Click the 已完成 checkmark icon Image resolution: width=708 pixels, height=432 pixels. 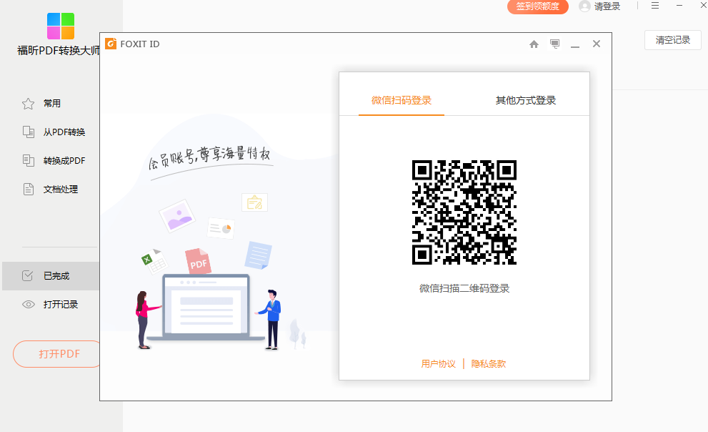28,275
